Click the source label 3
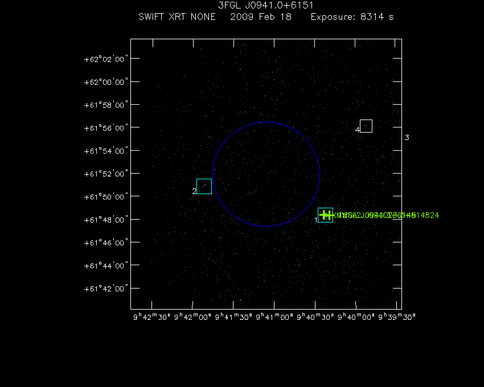Viewport: 484px width, 387px height. click(x=407, y=138)
